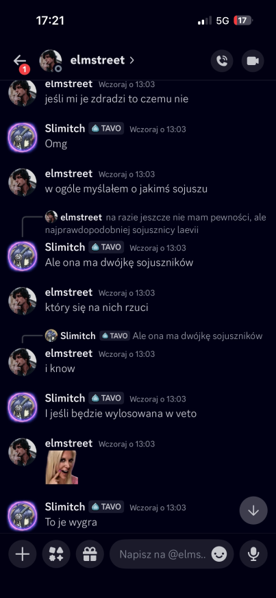Tap the battery indicator in status bar
This screenshot has height=598, width=276.
coord(243,21)
